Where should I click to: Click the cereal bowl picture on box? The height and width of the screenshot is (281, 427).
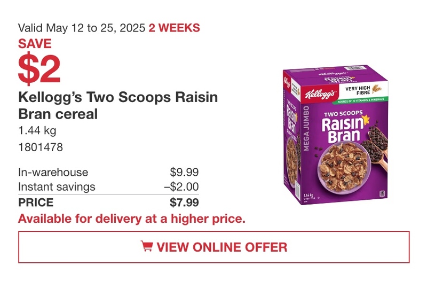[343, 166]
